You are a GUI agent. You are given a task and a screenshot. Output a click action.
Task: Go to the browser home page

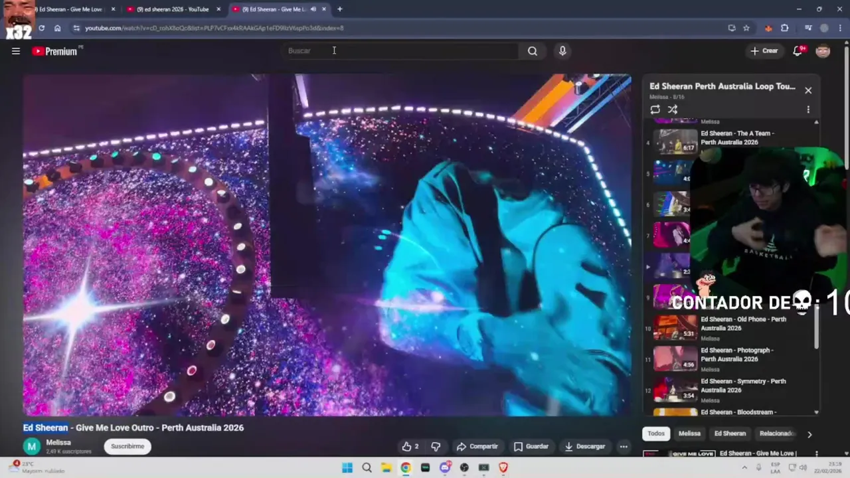coord(57,28)
